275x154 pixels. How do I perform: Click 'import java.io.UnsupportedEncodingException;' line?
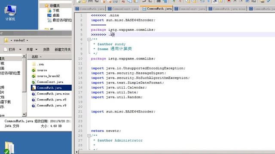[x=138, y=68]
